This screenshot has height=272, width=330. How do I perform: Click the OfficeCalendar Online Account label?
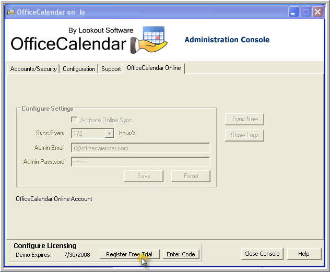[54, 199]
